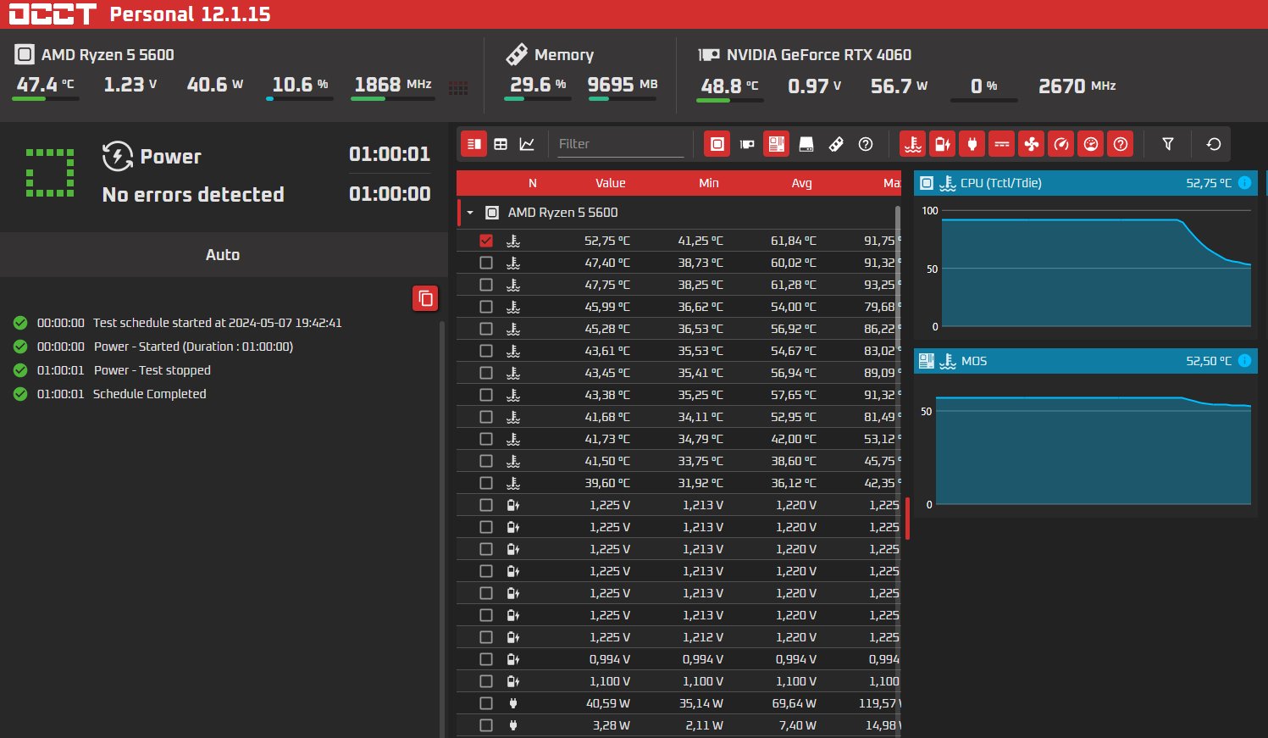This screenshot has height=738, width=1268.
Task: Toggle the unknown hardware filter (unhighlighted question mark)
Action: 866,144
